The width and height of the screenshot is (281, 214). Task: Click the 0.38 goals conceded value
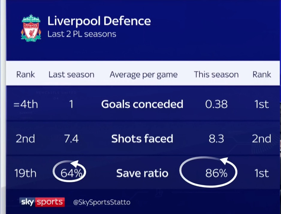click(216, 104)
